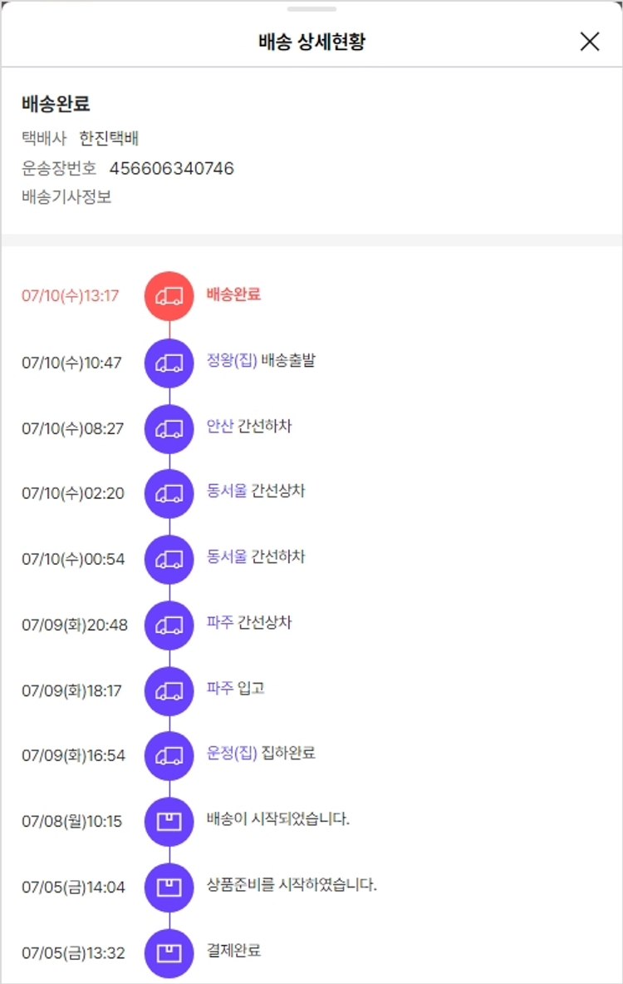Open the 운정(집) location link

tap(232, 754)
